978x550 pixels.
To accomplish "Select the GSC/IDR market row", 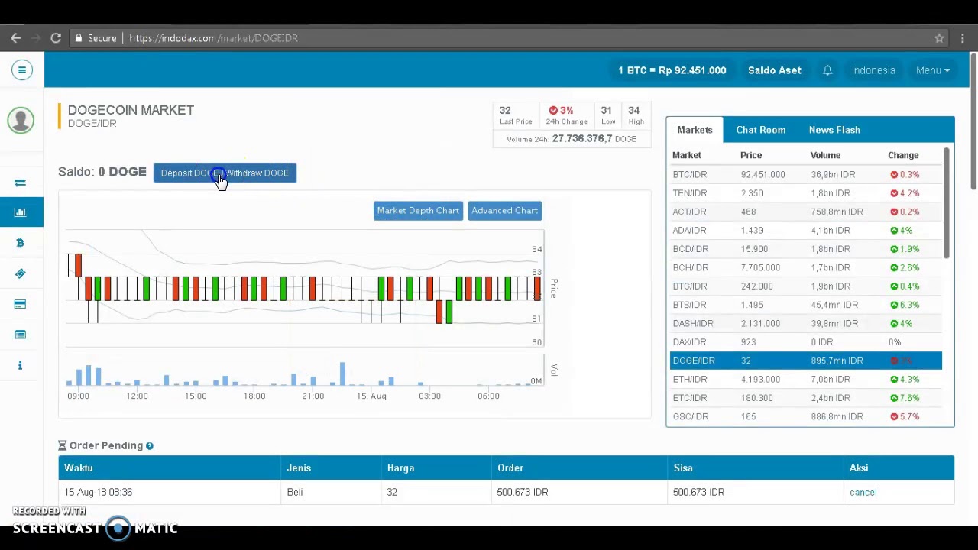I will click(x=806, y=416).
